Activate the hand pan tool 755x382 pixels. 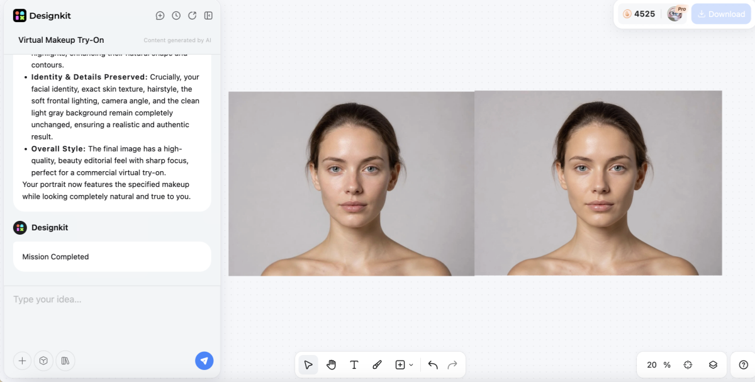pyautogui.click(x=332, y=365)
